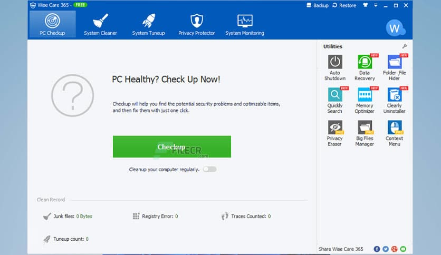Minimize the Wise Care 365 window
The width and height of the screenshot is (441, 255).
click(x=386, y=5)
